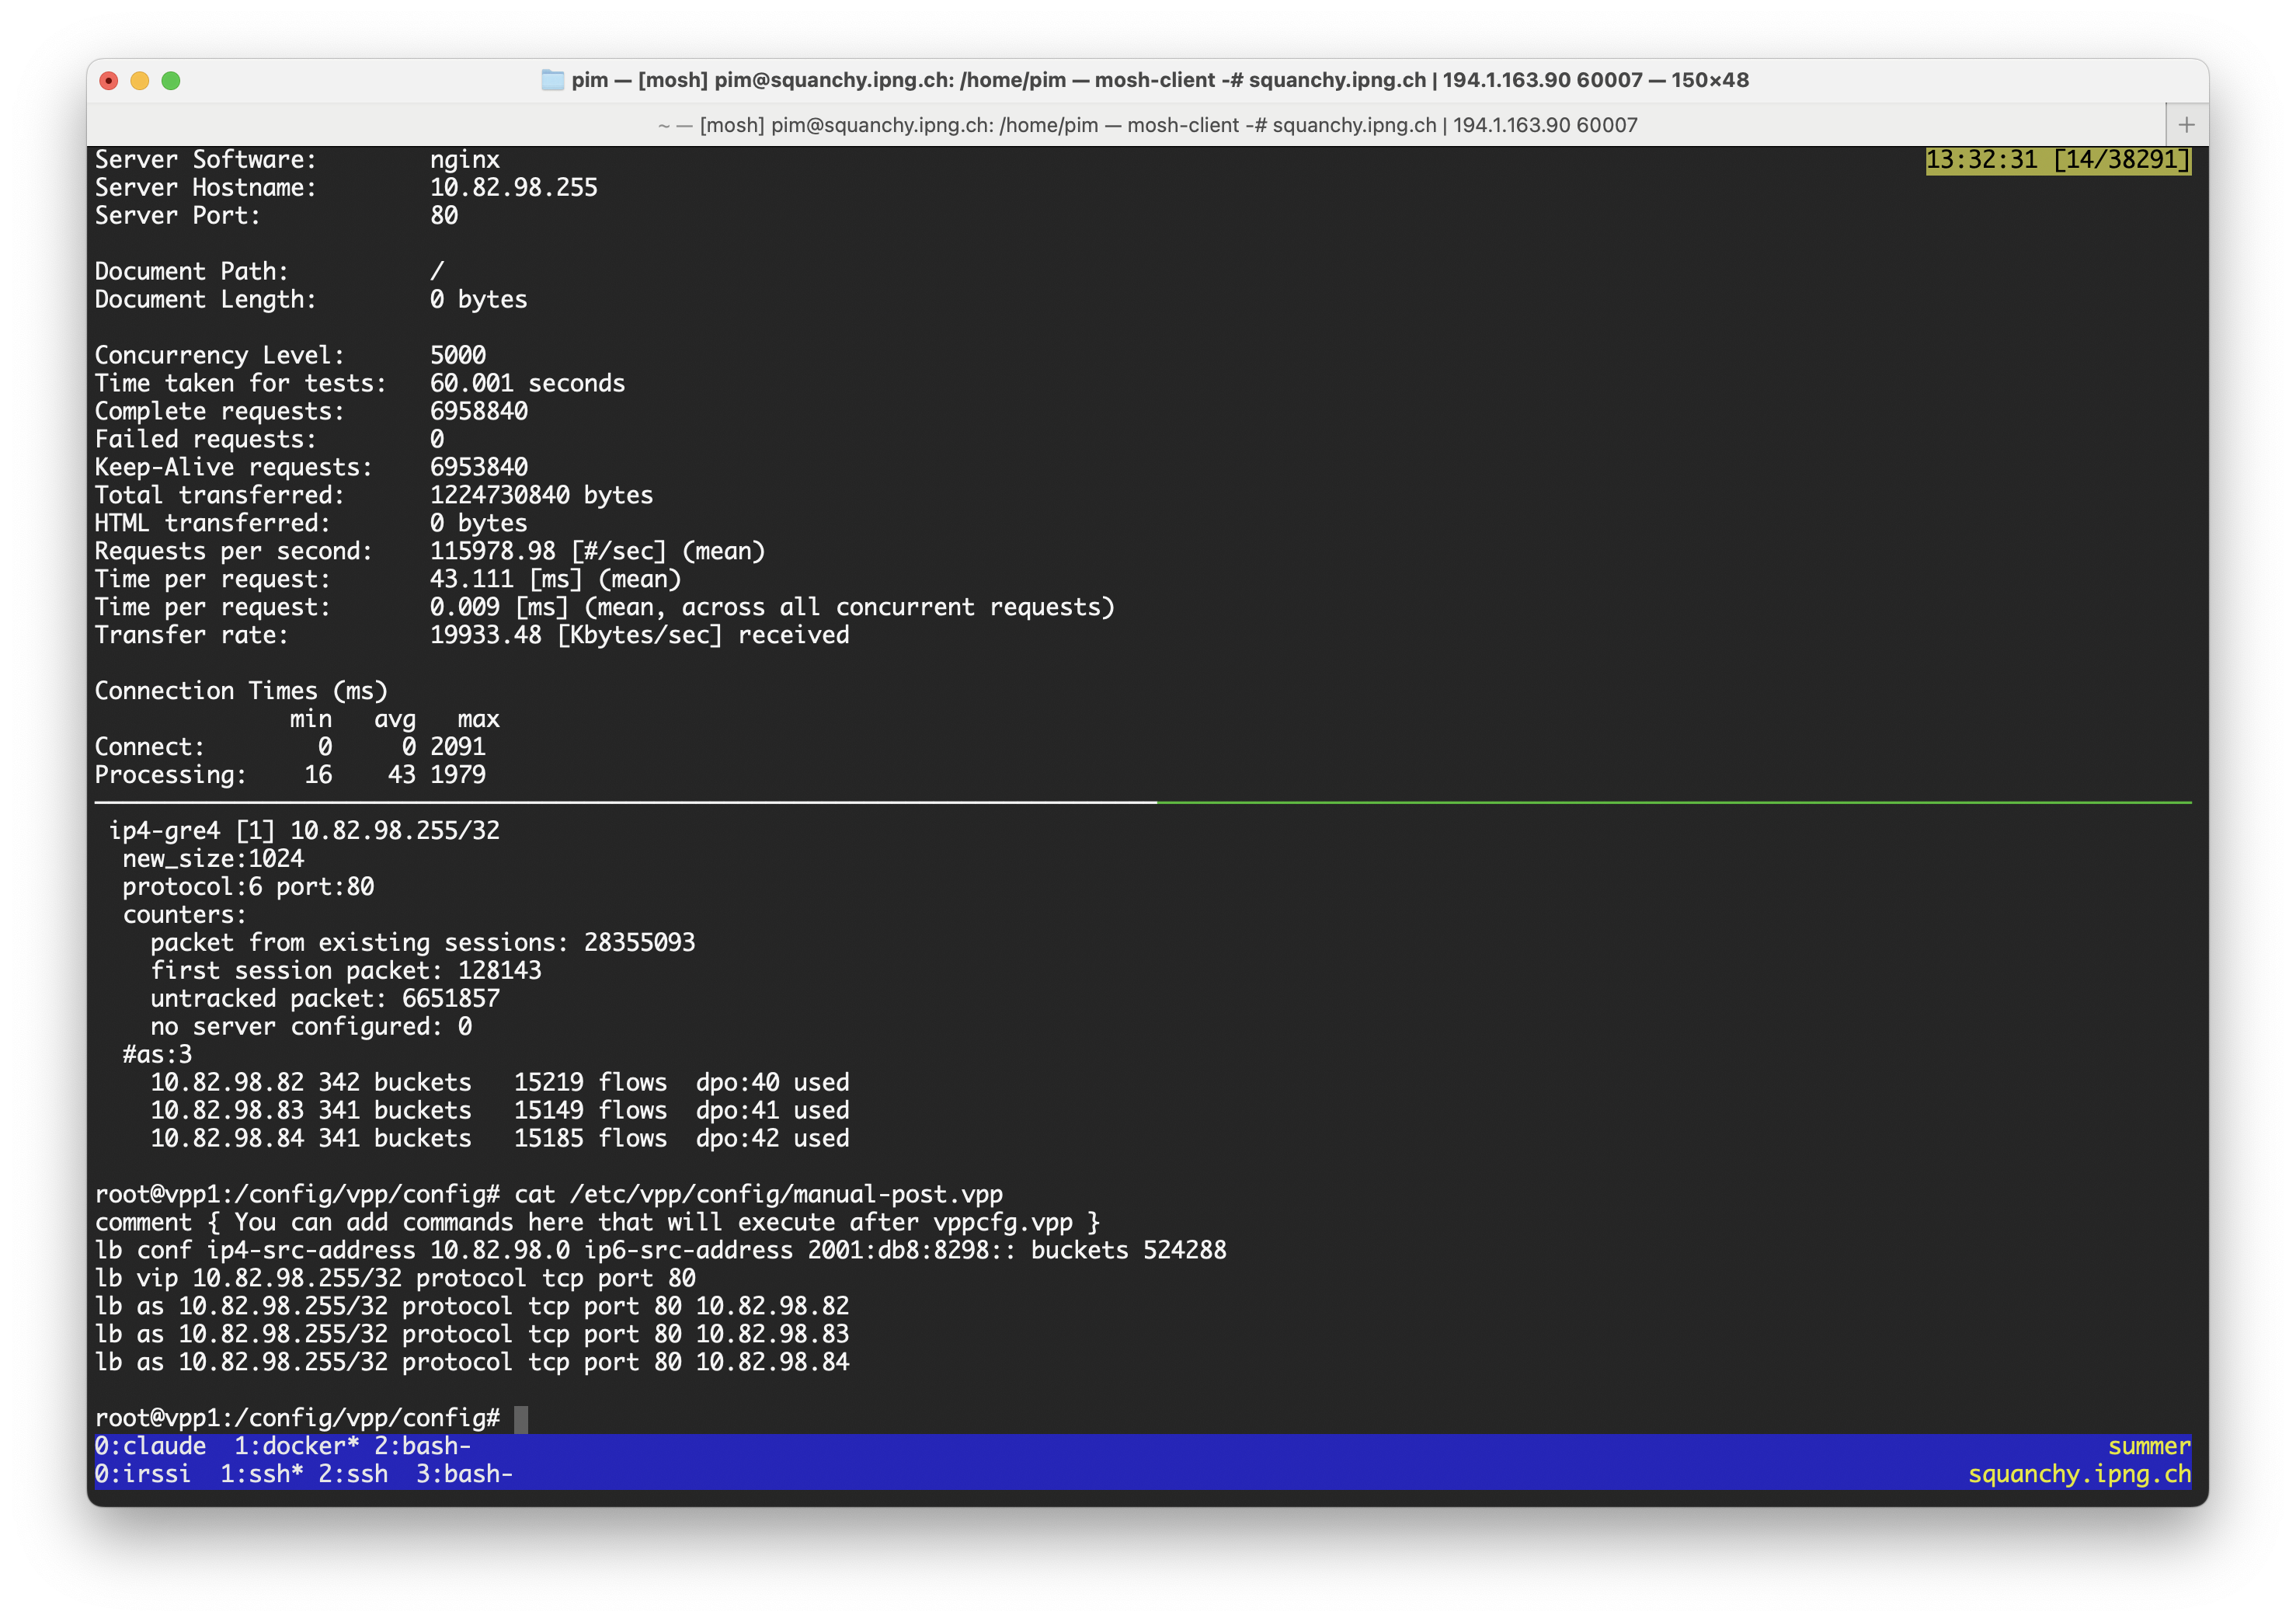
Task: Click the folder icon in title bar
Action: coord(552,80)
